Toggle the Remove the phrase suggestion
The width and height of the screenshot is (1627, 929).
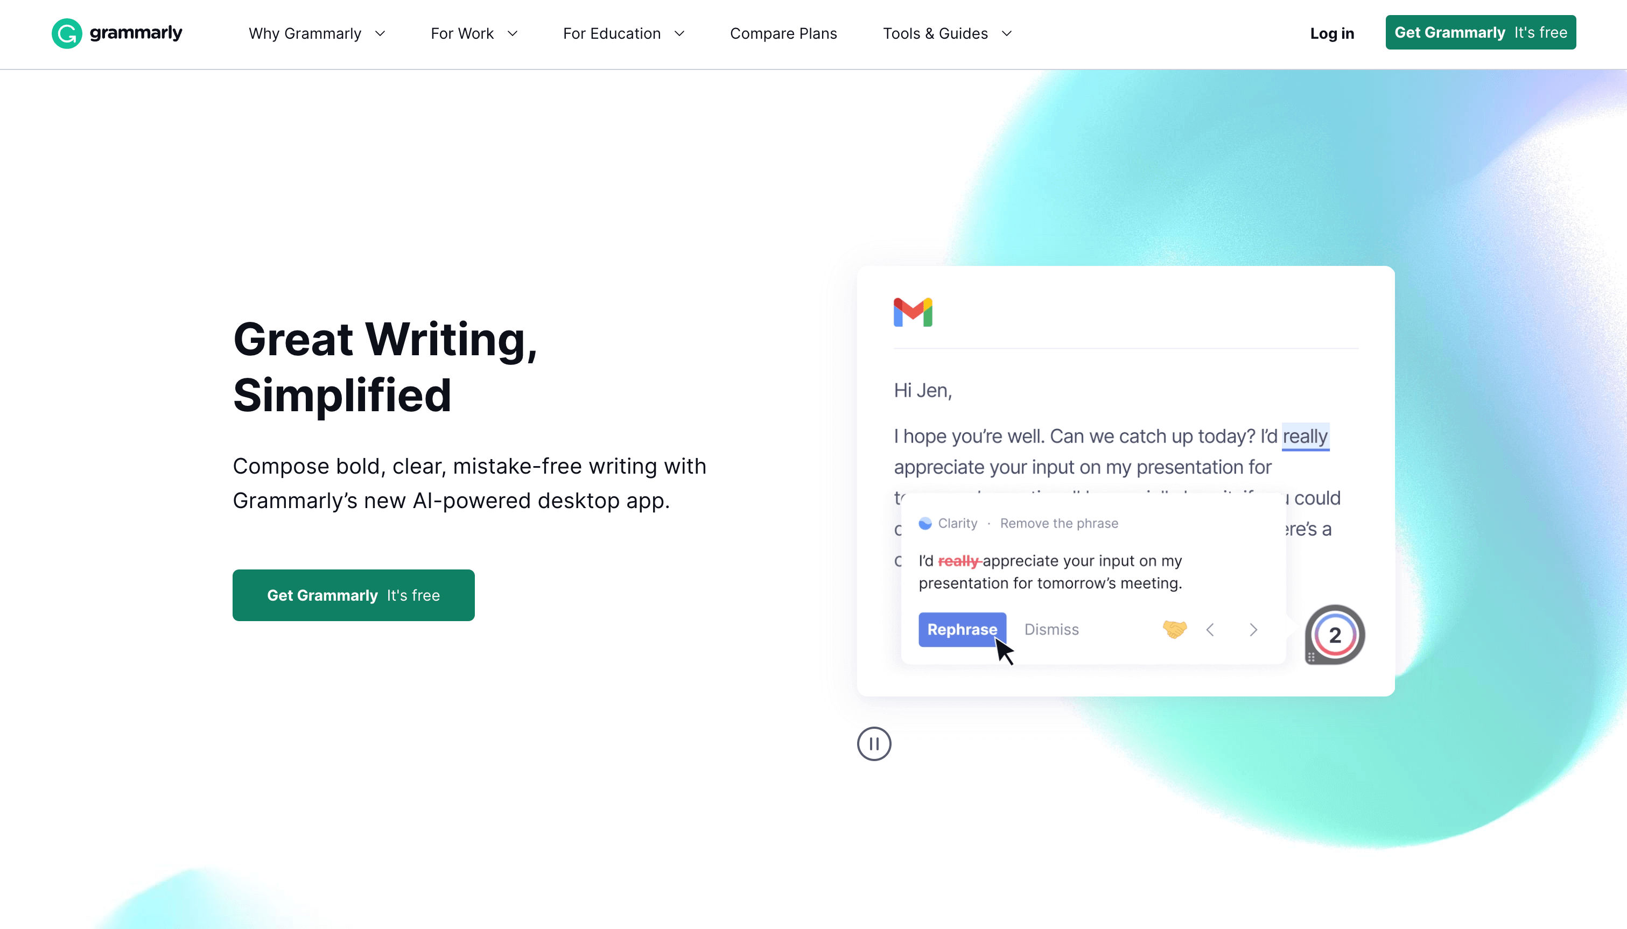(1058, 523)
